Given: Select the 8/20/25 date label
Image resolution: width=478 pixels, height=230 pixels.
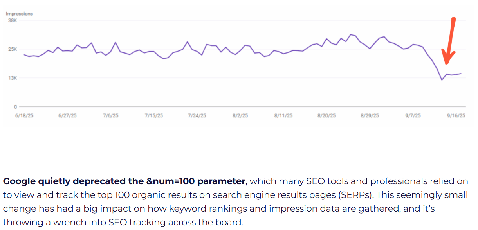Looking at the screenshot, I should click(x=326, y=116).
